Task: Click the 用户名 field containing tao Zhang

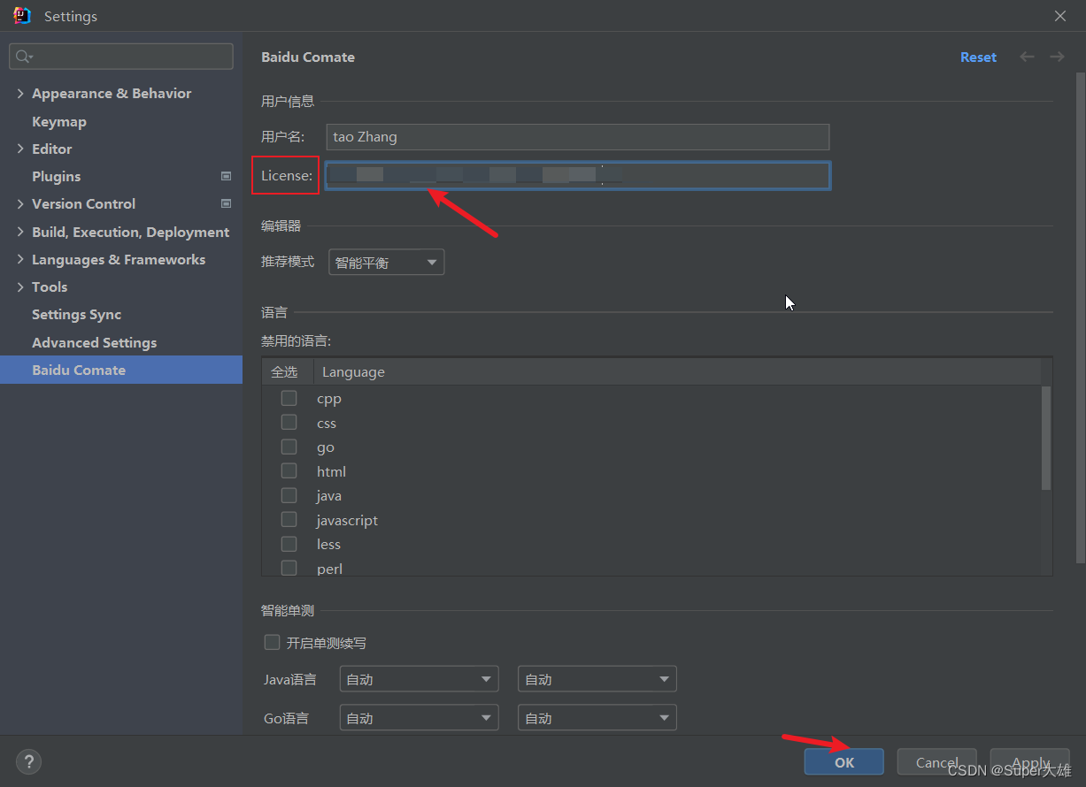Action: pos(577,137)
